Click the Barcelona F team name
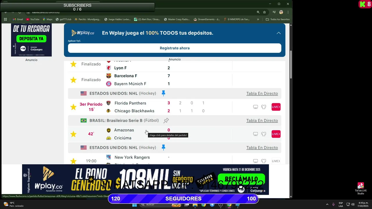 pos(126,76)
